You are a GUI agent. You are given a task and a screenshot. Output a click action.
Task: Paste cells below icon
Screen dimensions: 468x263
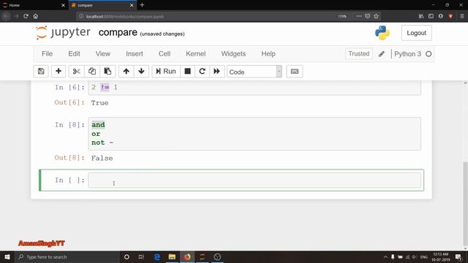point(107,72)
